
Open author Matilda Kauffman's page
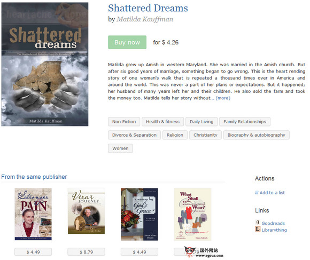coord(145,19)
